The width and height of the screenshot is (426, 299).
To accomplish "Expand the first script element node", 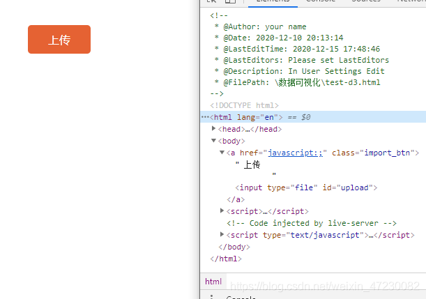I will point(222,210).
